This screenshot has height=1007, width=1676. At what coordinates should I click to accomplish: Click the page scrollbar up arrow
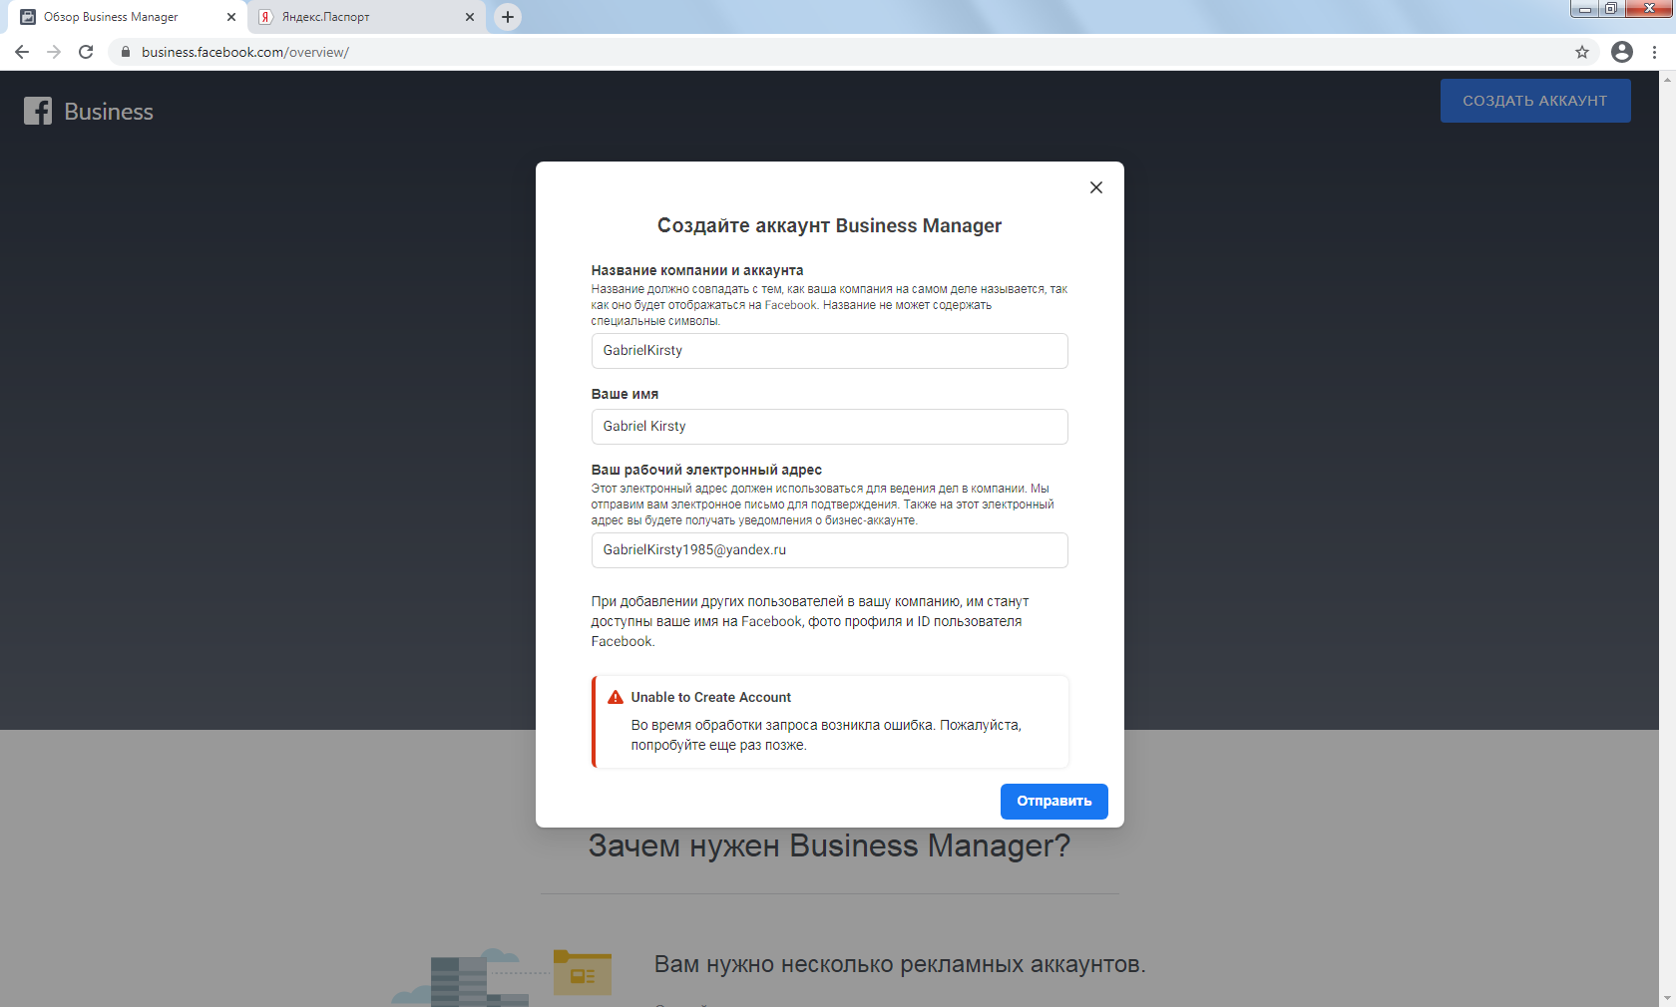[1667, 78]
